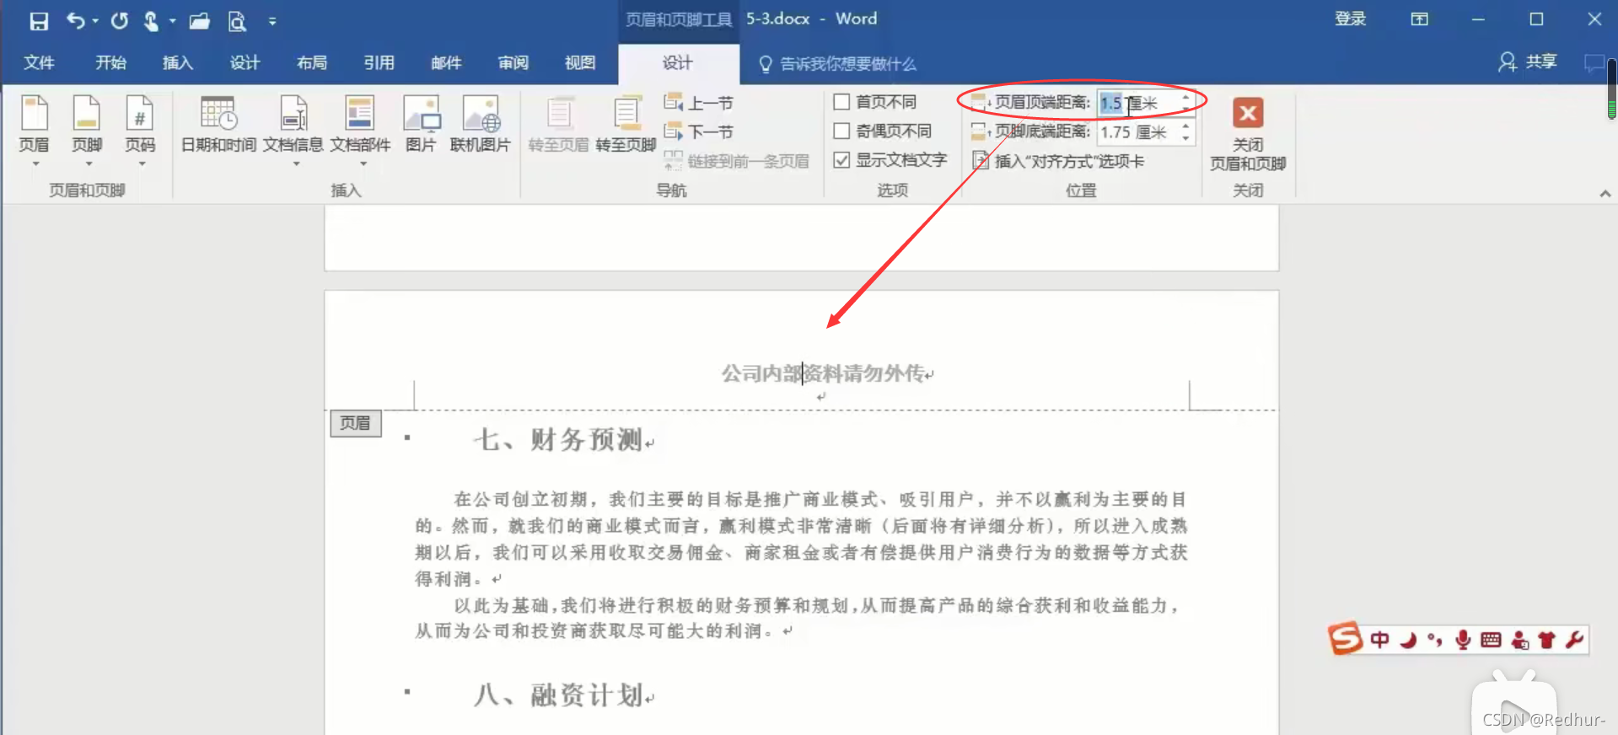Click the touch/mouse mode icon
This screenshot has height=735, width=1618.
click(151, 21)
